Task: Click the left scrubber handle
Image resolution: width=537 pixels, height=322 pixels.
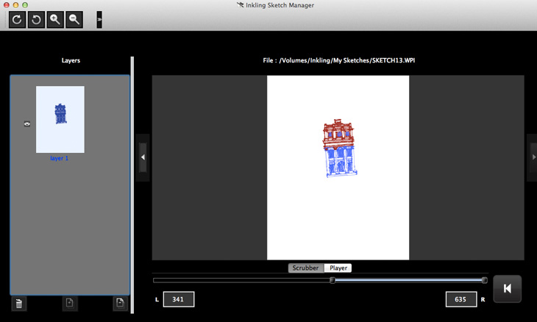Action: tap(332, 280)
